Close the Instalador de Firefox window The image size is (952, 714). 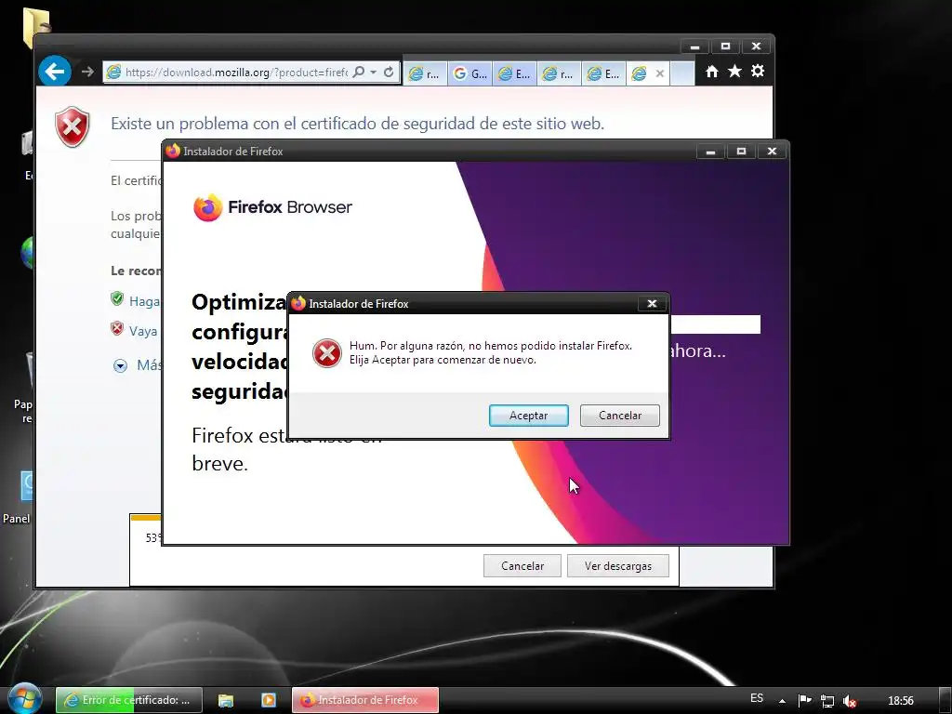[x=772, y=152]
